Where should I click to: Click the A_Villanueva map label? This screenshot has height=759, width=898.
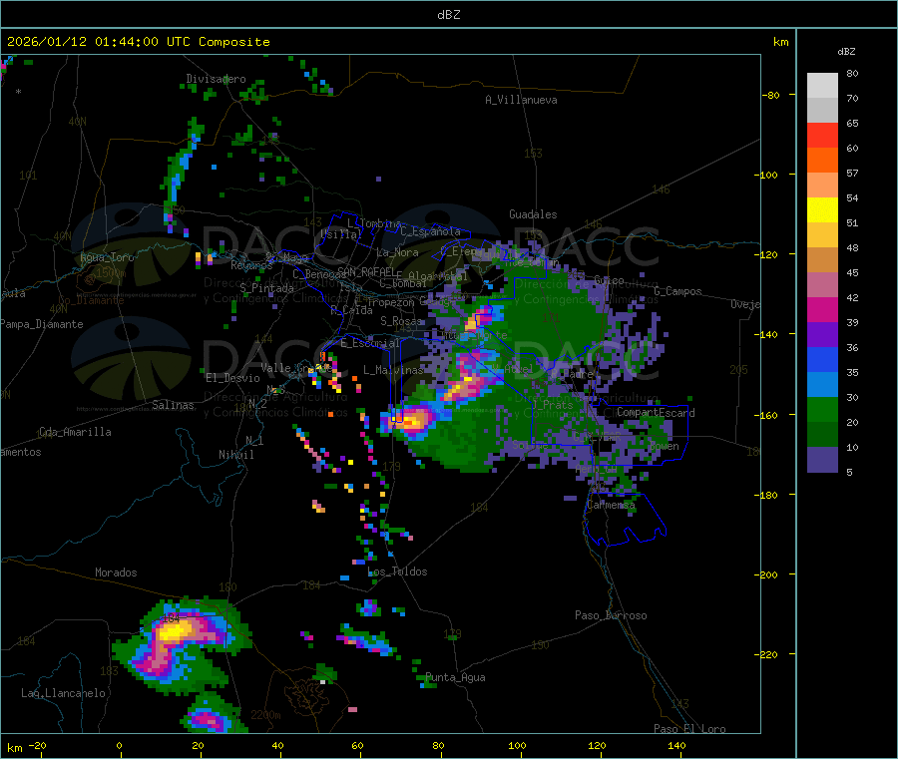521,100
